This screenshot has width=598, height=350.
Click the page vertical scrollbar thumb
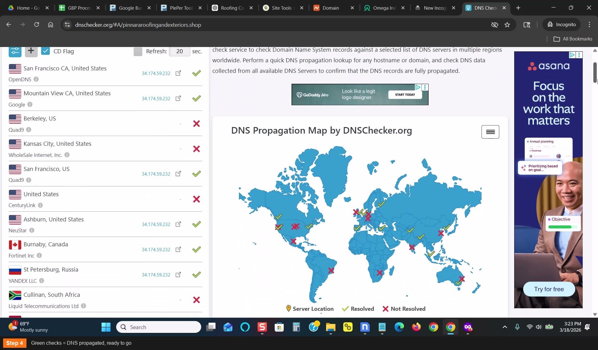coord(595,73)
